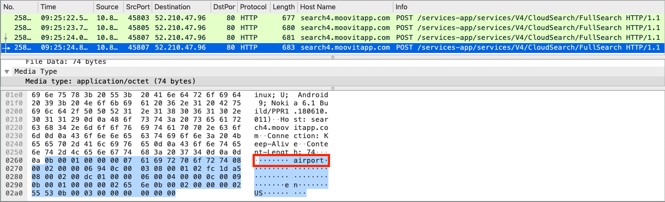665x202 pixels.
Task: Select the packet at time 09:25:24.0
Action: [332, 38]
